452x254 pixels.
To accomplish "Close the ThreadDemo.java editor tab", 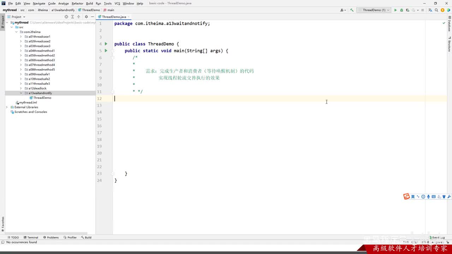I will pos(129,17).
